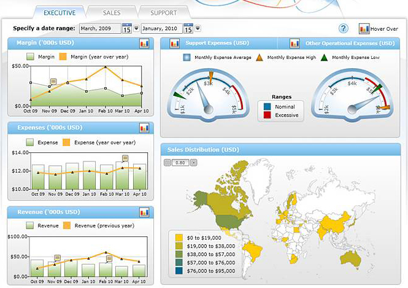Toggle the Expense legend series swatch
The width and height of the screenshot is (408, 288).
click(x=29, y=142)
